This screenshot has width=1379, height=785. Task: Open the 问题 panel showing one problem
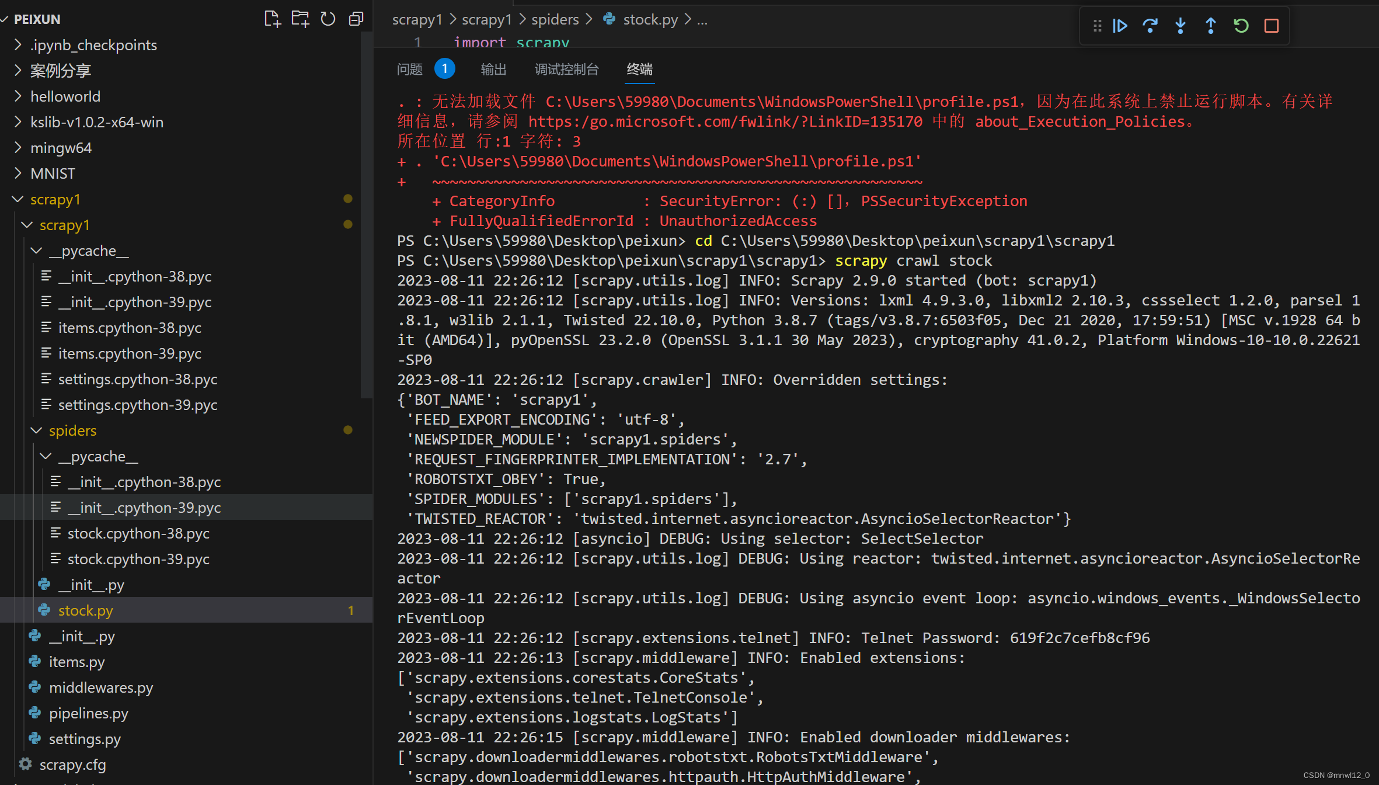pos(409,69)
